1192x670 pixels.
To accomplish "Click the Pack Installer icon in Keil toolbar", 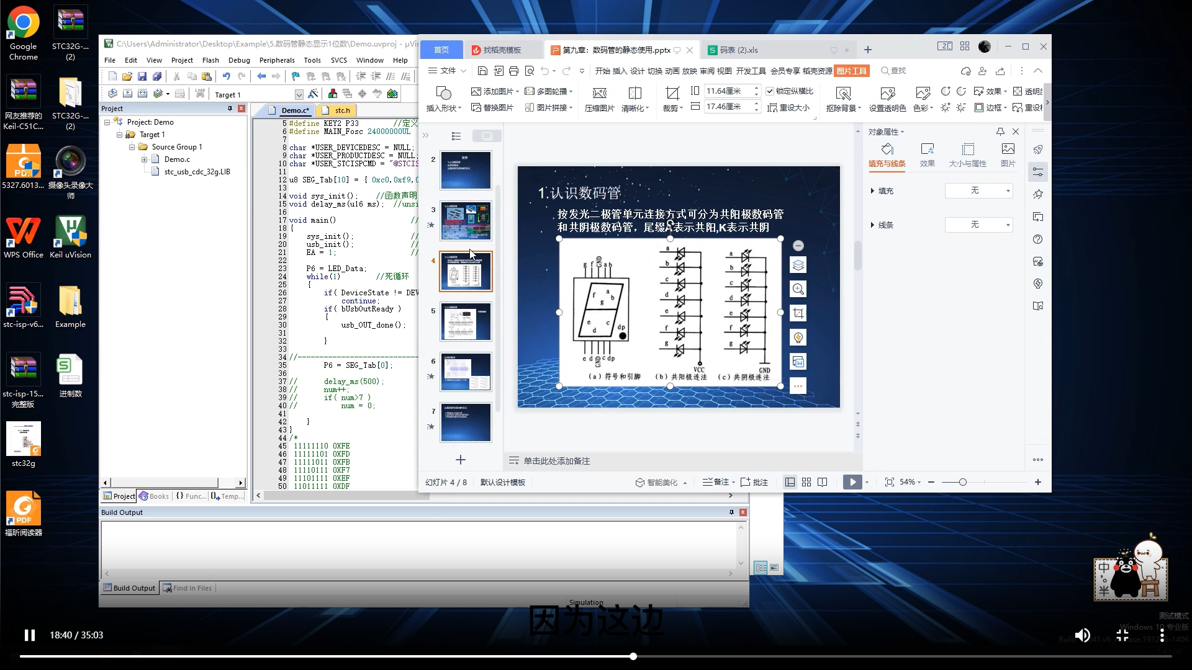I will tap(392, 94).
